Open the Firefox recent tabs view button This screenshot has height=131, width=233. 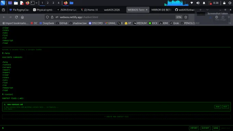[x=3, y=10]
